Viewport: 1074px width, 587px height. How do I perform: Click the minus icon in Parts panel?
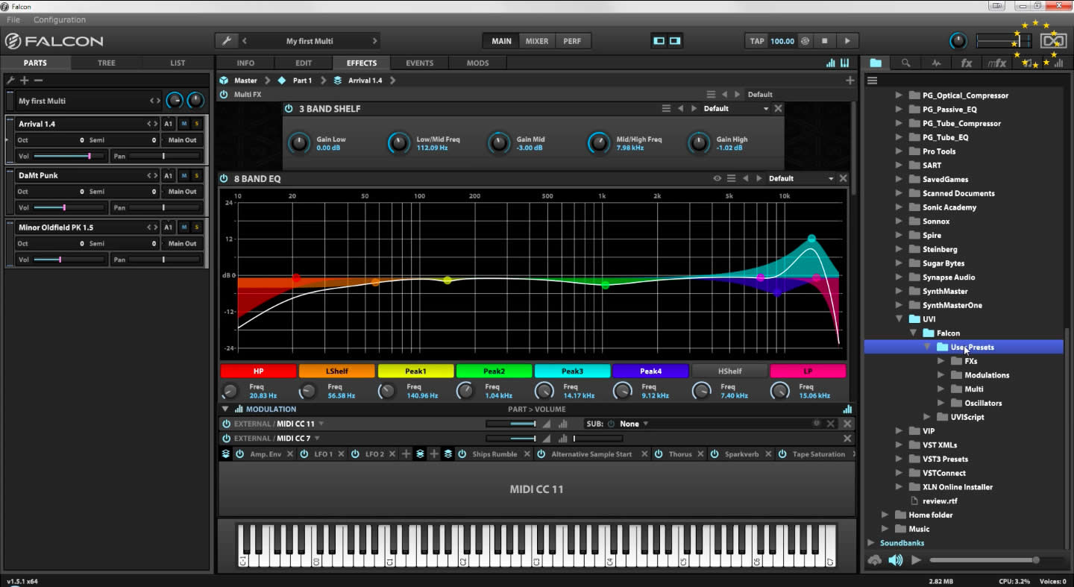coord(38,81)
